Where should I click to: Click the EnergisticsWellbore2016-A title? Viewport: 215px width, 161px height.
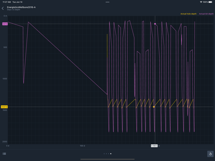(21, 7)
